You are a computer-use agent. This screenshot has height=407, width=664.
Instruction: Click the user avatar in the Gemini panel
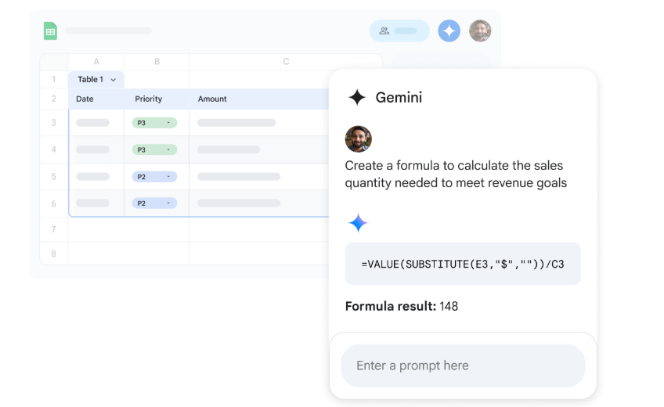359,139
